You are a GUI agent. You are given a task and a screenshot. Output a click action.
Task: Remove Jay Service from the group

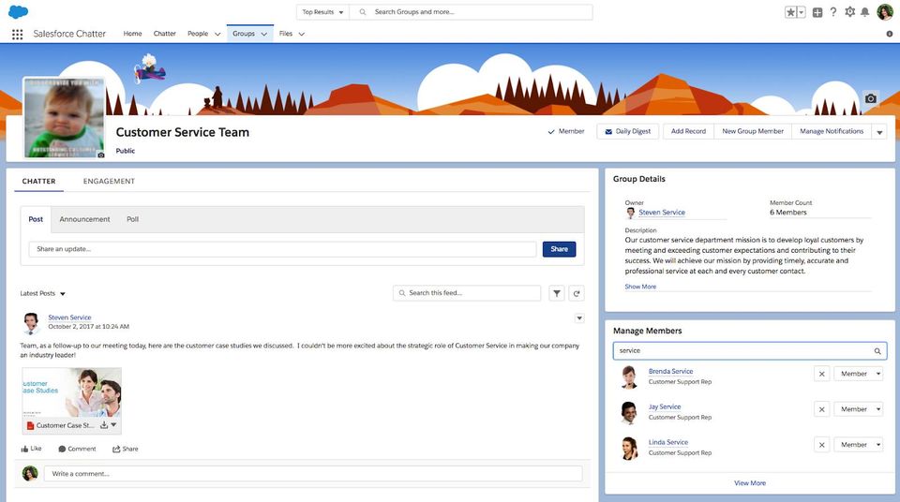click(822, 409)
